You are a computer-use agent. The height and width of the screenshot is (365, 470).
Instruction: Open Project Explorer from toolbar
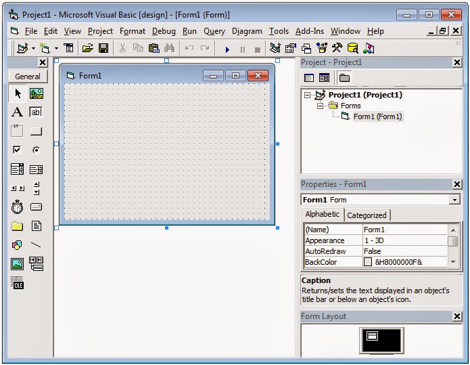coord(275,48)
